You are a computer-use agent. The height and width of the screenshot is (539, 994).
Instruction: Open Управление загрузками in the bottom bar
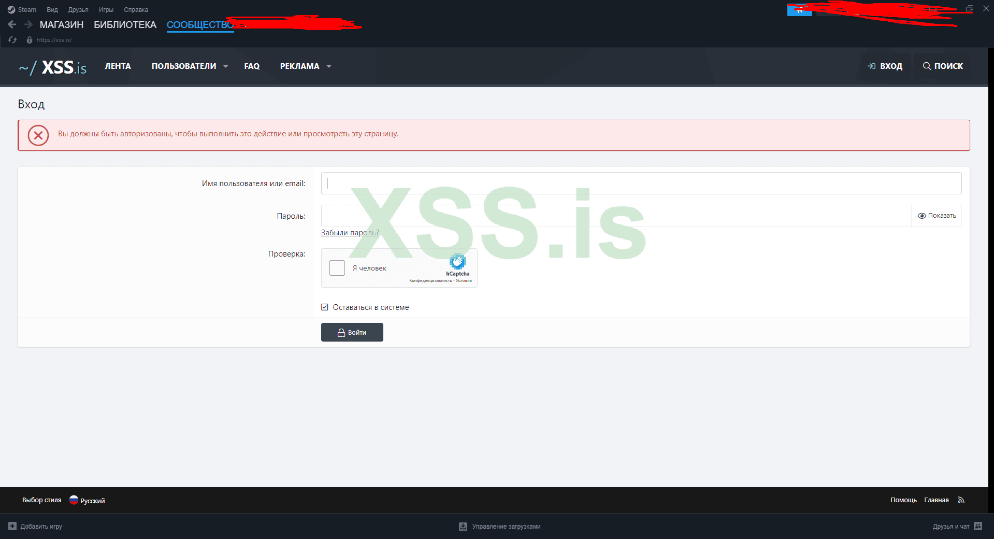pos(506,526)
